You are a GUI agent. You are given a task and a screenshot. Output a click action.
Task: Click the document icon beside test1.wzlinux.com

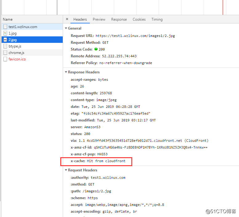click(x=5, y=27)
